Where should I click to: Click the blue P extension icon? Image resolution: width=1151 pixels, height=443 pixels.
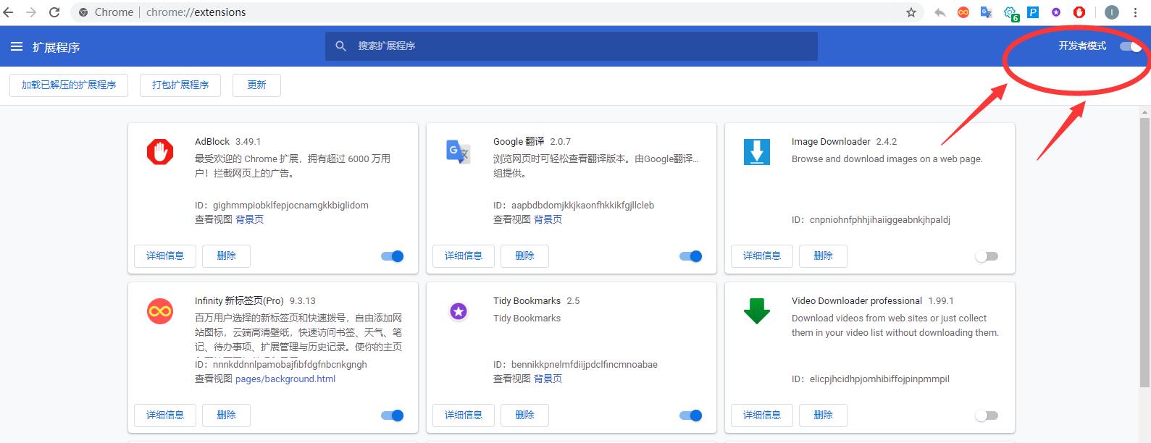tap(1033, 12)
